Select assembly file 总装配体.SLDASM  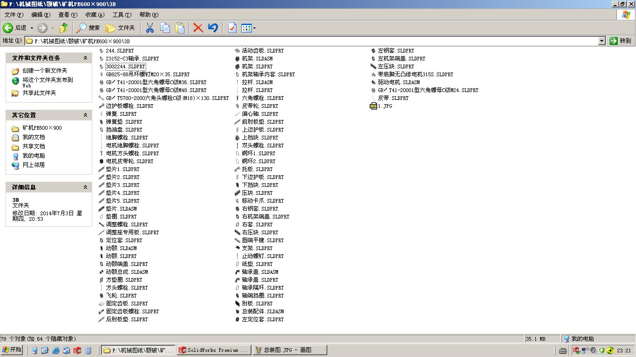coord(263,311)
